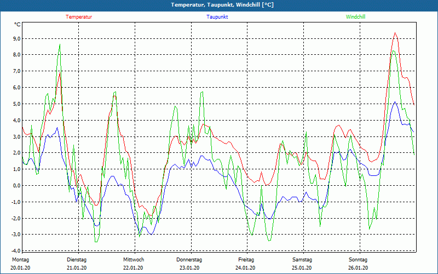The image size is (438, 274).
Task: Click the 26.01.20 date label
Action: pos(358,268)
